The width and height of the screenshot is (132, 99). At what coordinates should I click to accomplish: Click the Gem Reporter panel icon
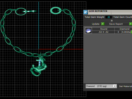[x=85, y=12]
